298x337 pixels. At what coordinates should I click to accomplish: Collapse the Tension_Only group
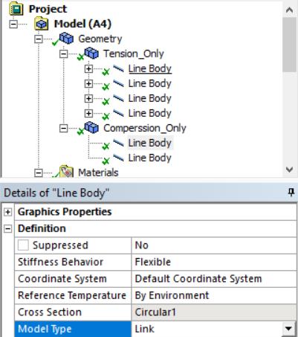point(63,54)
